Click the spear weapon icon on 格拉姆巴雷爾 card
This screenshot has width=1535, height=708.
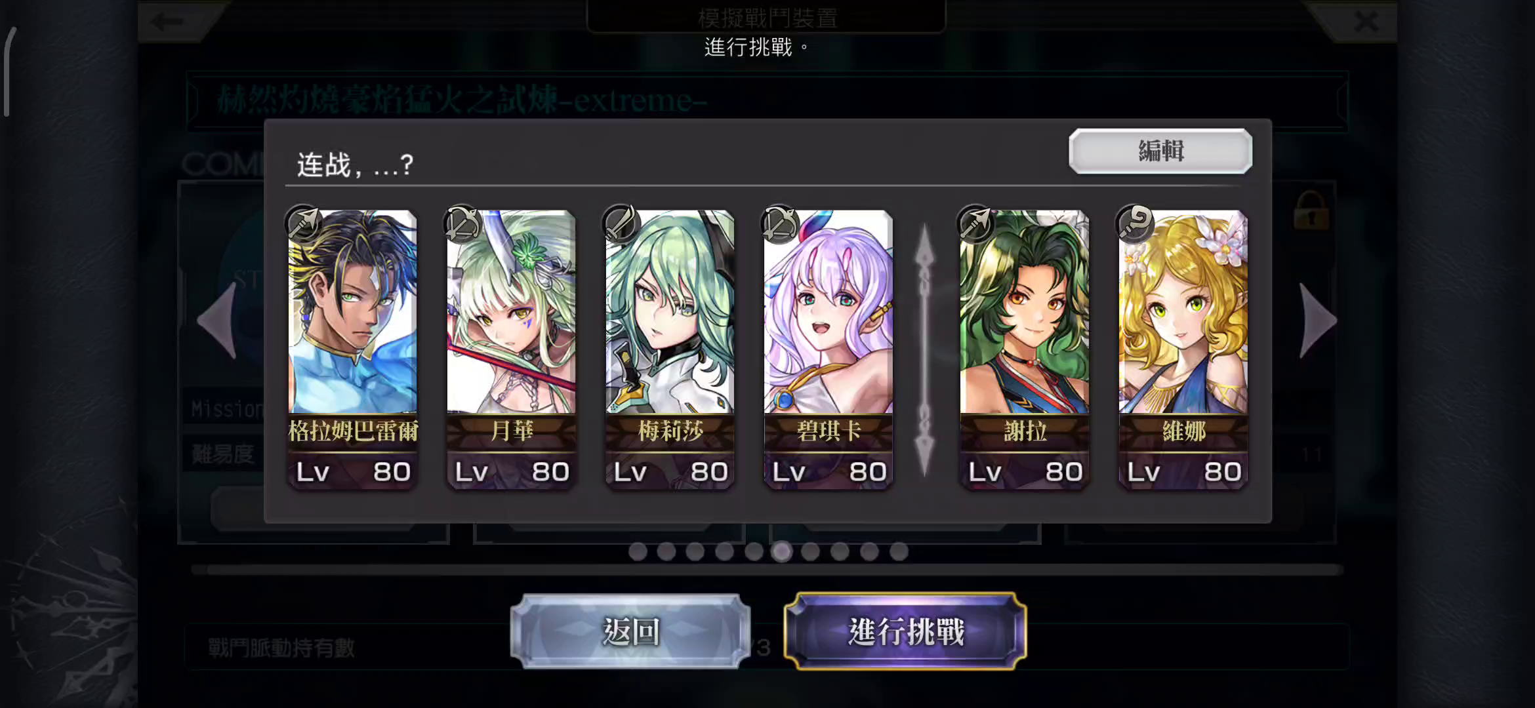point(304,223)
